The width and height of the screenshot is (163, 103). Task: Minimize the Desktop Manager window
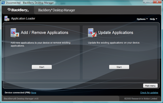click(145, 2)
